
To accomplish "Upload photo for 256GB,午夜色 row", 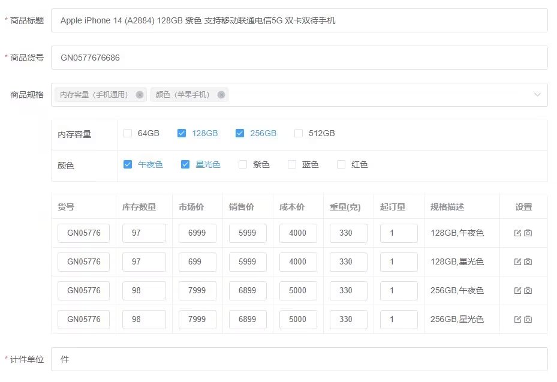I will (x=528, y=290).
